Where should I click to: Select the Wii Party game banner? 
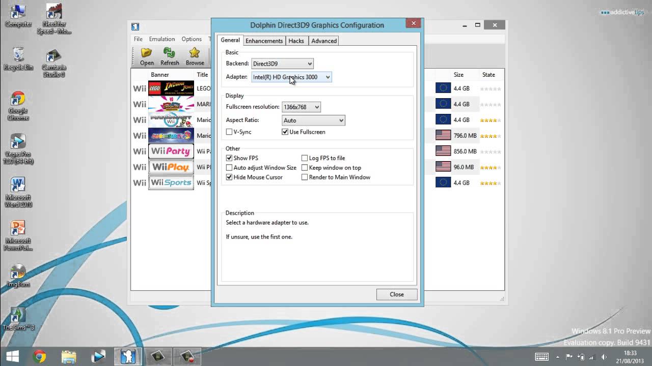[x=171, y=151]
